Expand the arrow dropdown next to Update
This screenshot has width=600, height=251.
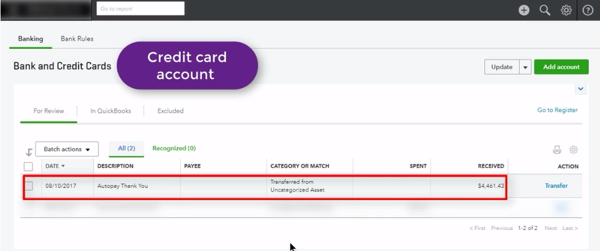click(x=525, y=67)
